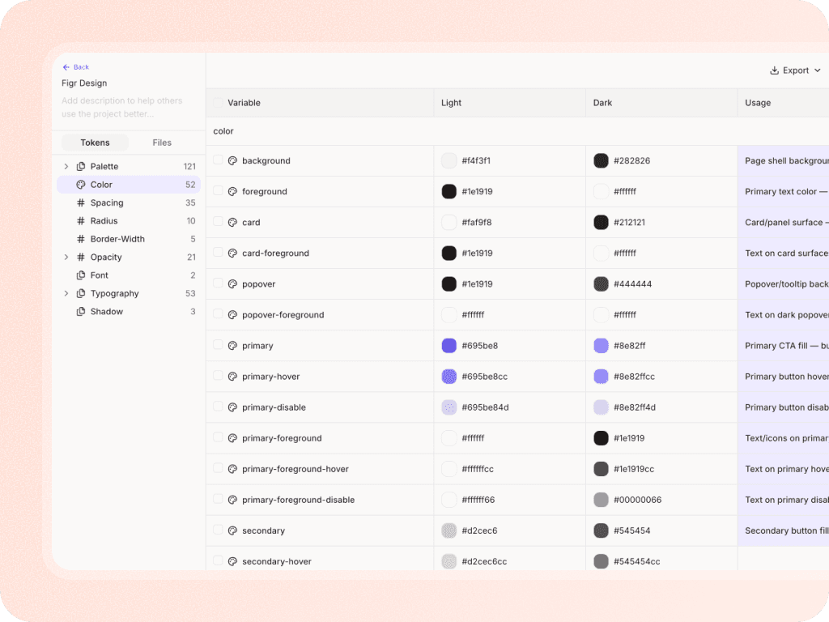Switch to the Tokens tab
This screenshot has width=829, height=622.
coord(96,143)
